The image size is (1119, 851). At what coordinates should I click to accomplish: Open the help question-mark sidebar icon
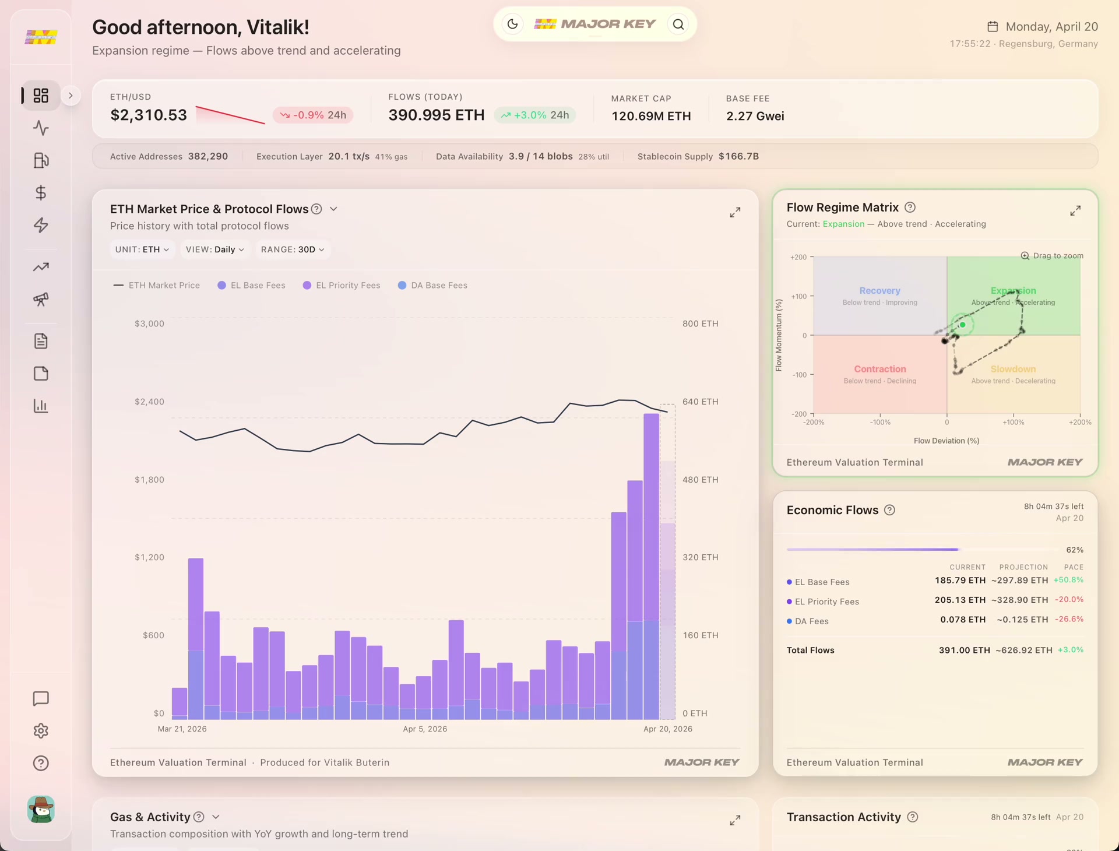[x=41, y=763]
